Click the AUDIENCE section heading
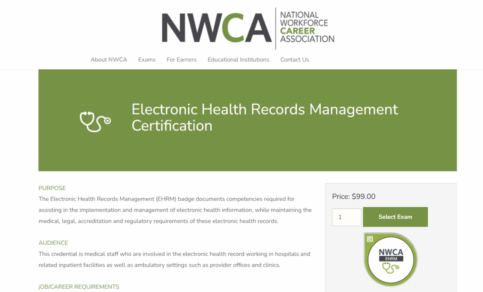483x292 pixels. (x=53, y=243)
